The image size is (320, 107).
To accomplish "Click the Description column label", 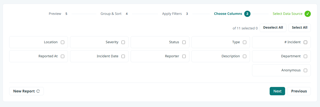I will [x=231, y=56].
